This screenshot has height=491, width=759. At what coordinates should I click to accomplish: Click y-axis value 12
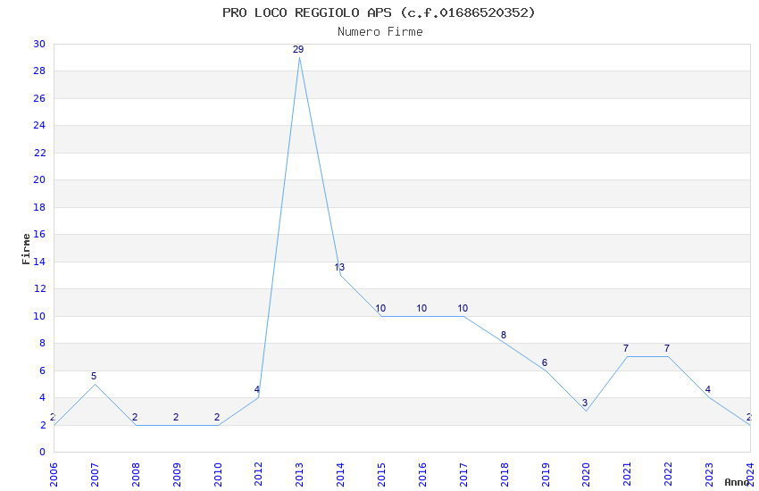point(39,288)
